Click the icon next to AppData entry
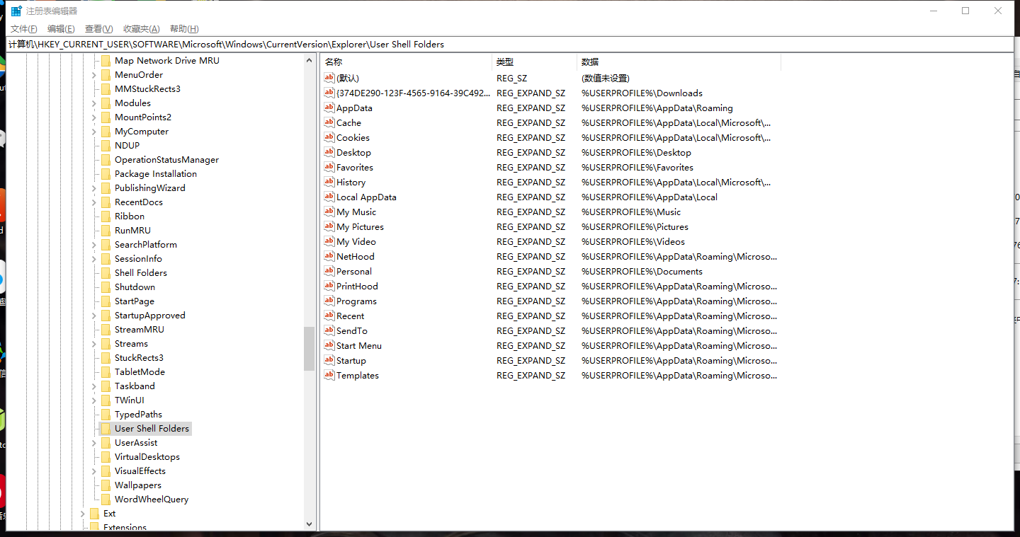Screen dimensions: 1020x537 tap(329, 108)
